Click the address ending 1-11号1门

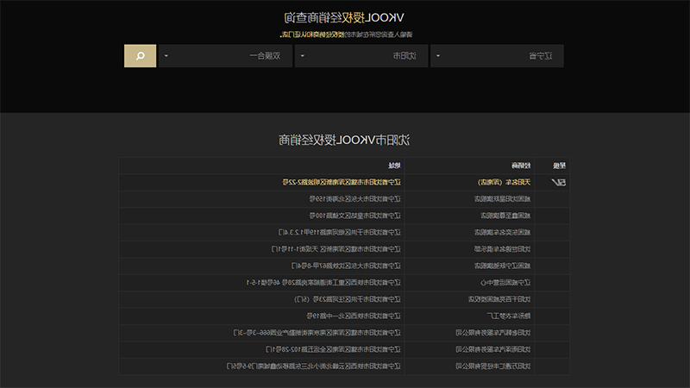[336, 249]
